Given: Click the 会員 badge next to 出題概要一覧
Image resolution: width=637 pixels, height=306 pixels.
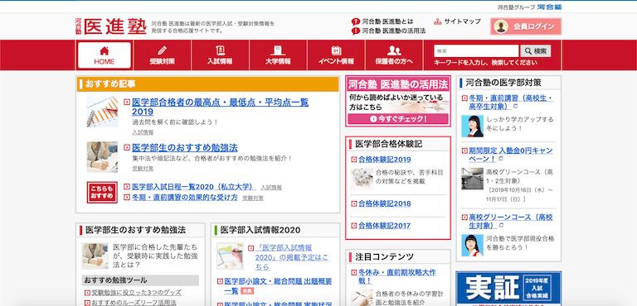Looking at the screenshot, I should (x=247, y=291).
